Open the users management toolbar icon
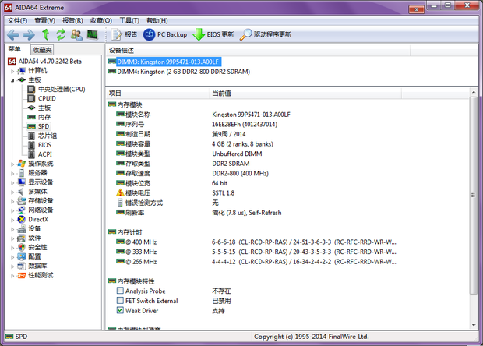This screenshot has width=483, height=346. tap(76, 34)
